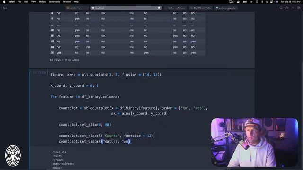Click the row index 84 in the table
Image resolution: width=303 pixels, height=170 pixels.
[x=53, y=52]
